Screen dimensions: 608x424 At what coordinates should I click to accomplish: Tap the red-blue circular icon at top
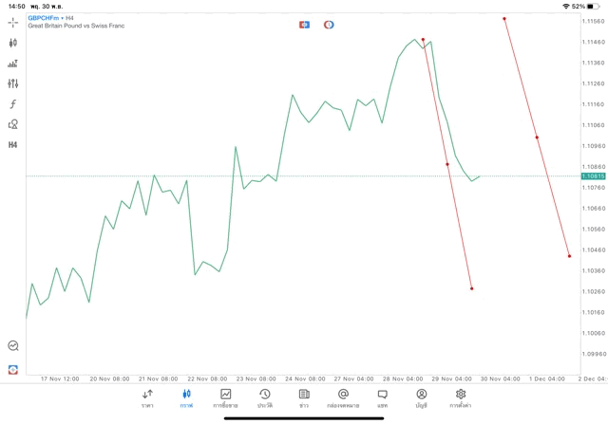[x=329, y=25]
